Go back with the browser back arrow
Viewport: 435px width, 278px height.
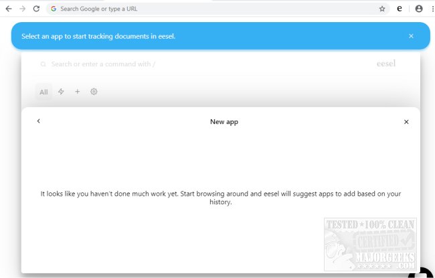(9, 9)
